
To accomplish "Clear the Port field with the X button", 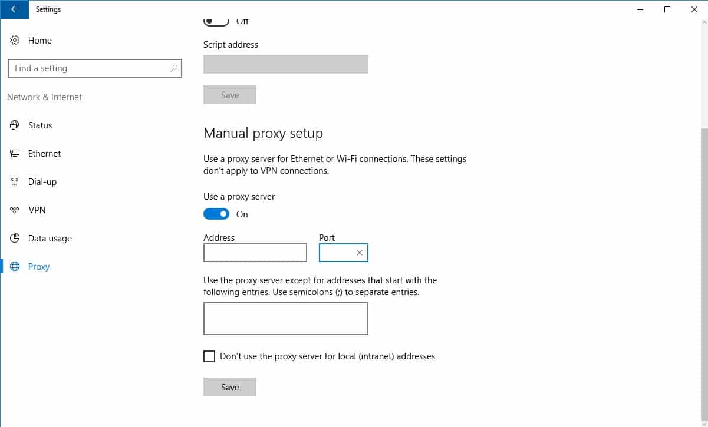I will point(359,252).
